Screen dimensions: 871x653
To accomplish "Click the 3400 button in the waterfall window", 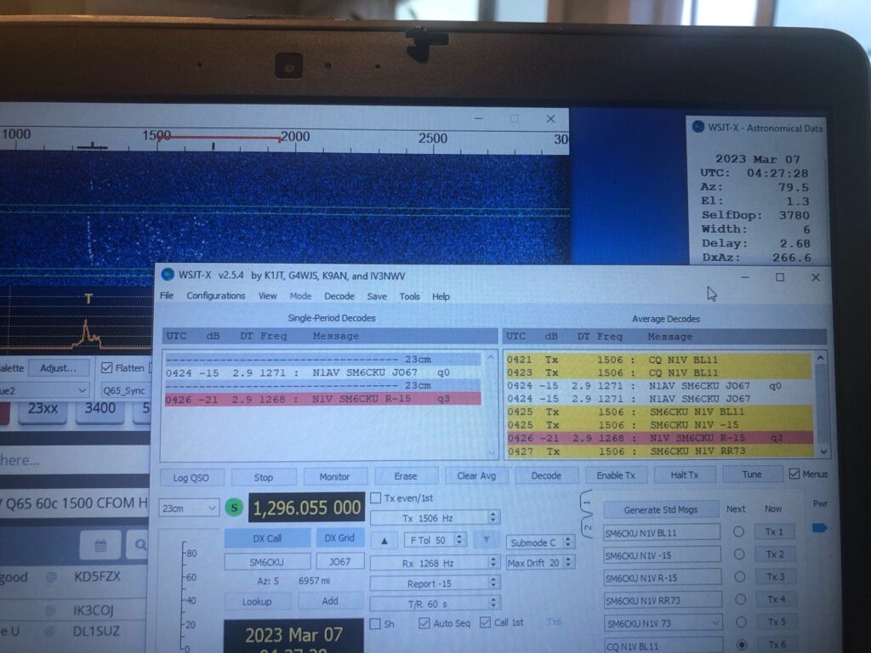I will tap(100, 410).
